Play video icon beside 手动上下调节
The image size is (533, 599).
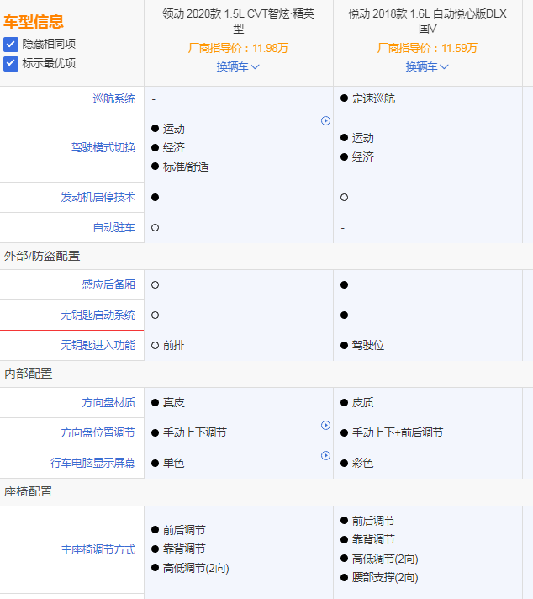pyautogui.click(x=325, y=426)
